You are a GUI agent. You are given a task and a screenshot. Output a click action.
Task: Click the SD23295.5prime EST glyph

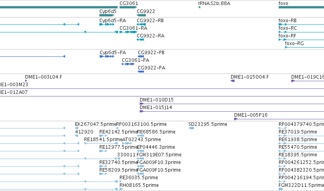tap(191, 128)
